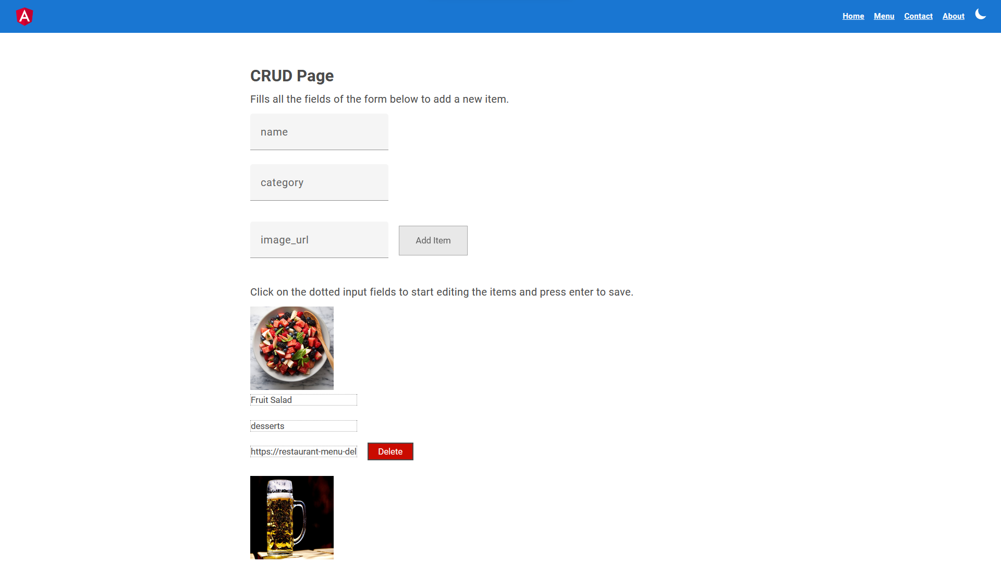Screen dimensions: 1001x563
Task: Click the beer mug image
Action: (292, 517)
